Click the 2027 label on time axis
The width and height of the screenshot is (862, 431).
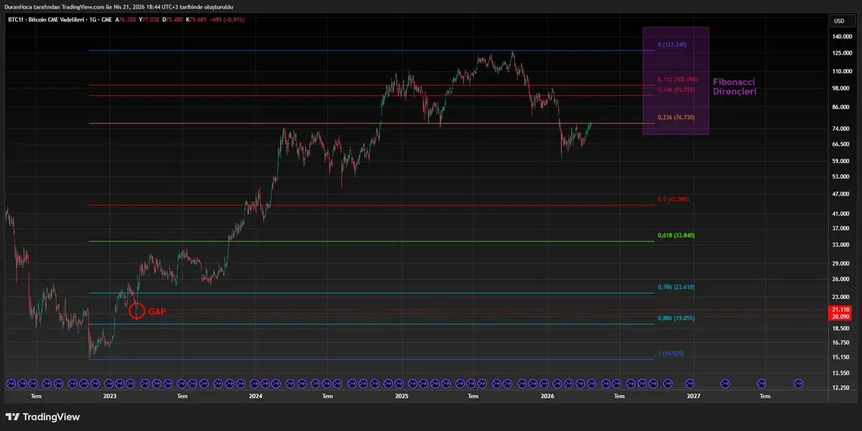[693, 396]
